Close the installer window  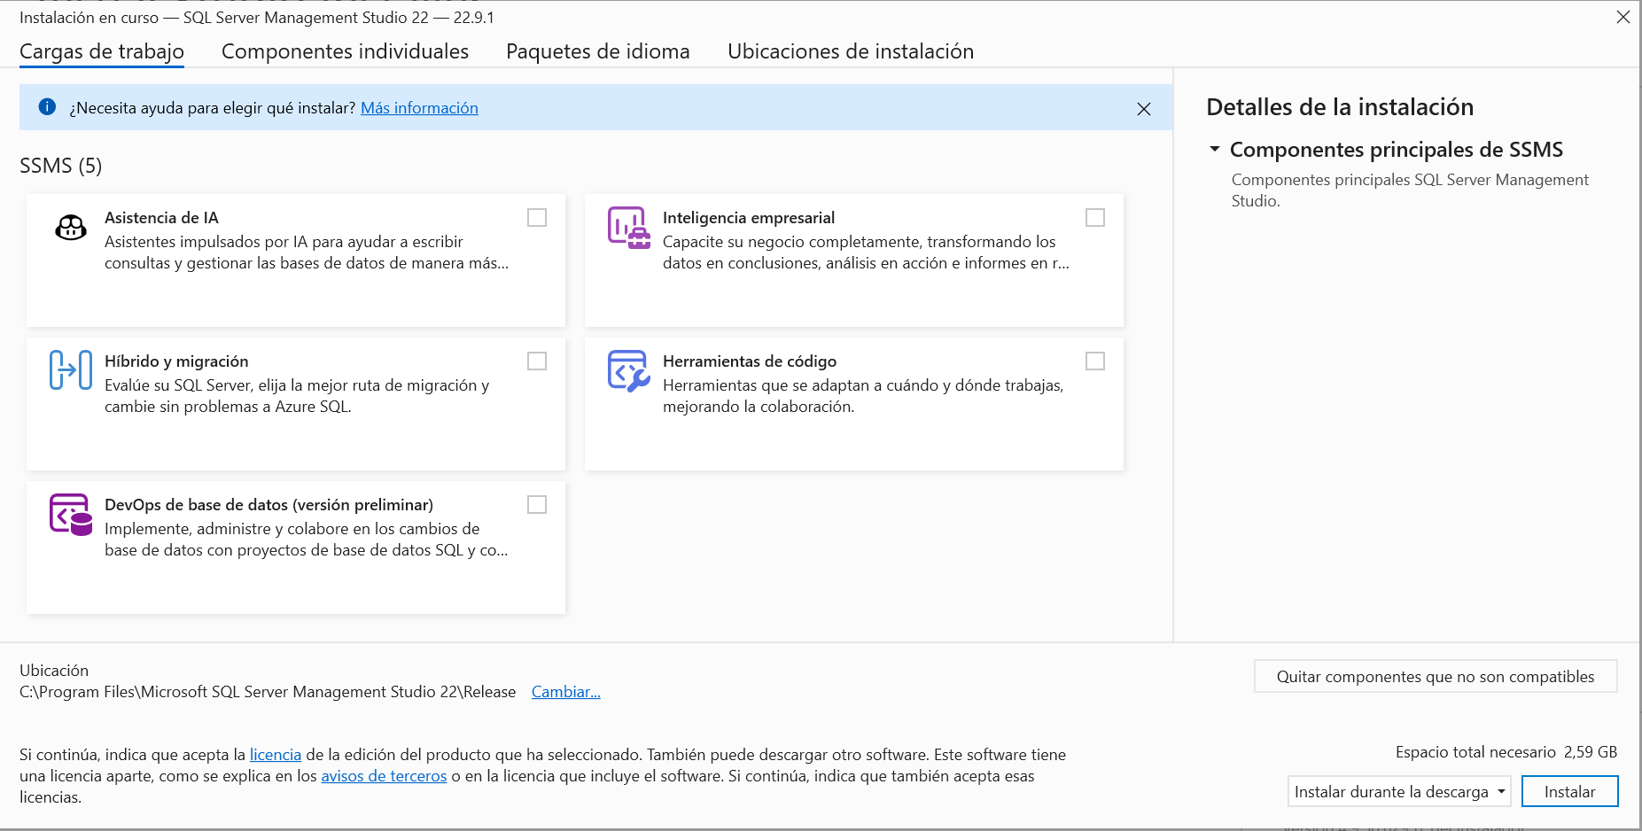[x=1623, y=17]
